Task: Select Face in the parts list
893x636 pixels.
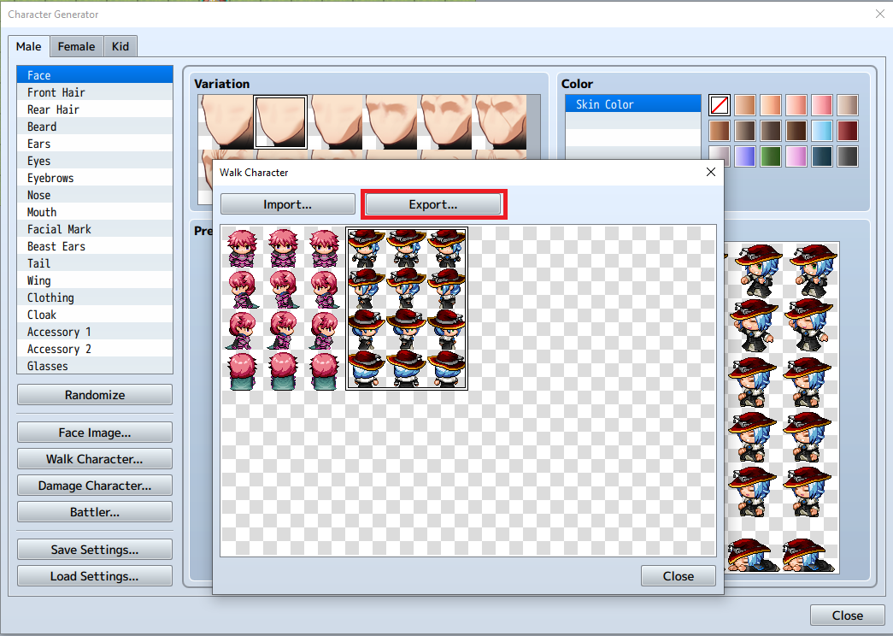Action: (x=95, y=74)
